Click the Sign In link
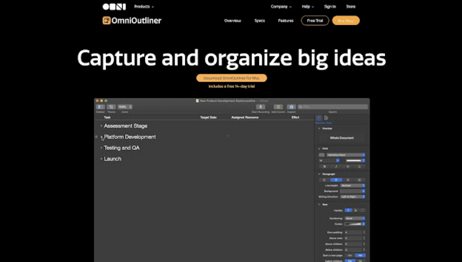This screenshot has height=262, width=462. (x=330, y=6)
